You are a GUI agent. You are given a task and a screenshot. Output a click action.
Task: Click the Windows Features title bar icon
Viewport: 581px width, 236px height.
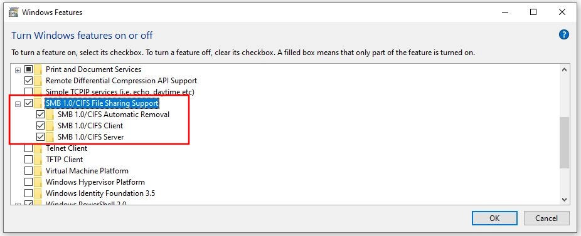point(13,13)
